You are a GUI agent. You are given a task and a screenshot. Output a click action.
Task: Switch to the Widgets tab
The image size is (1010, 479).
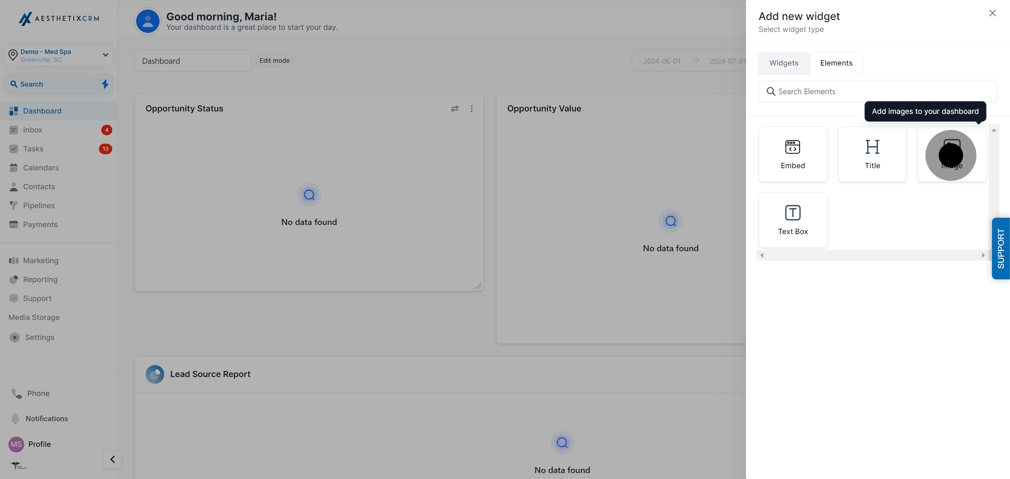[x=783, y=63]
